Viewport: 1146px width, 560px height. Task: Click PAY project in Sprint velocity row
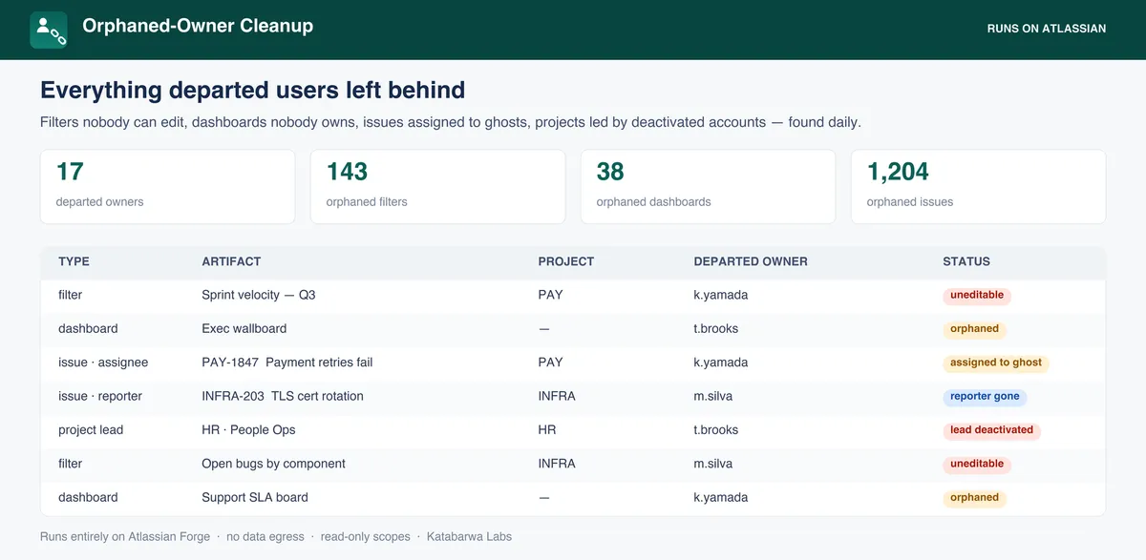[x=551, y=295]
